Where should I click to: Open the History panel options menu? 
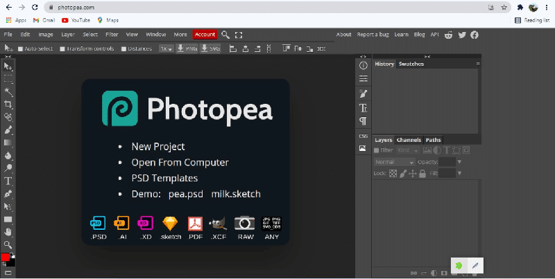pyautogui.click(x=477, y=64)
